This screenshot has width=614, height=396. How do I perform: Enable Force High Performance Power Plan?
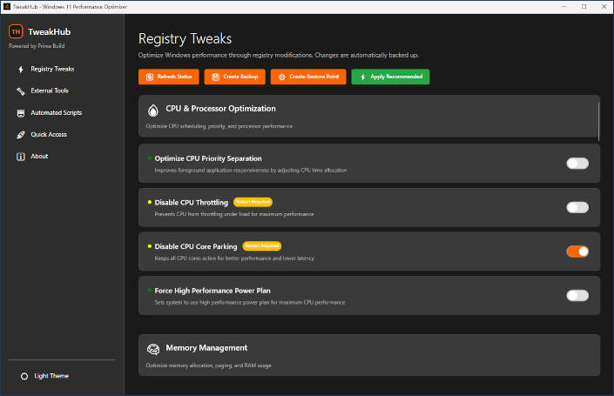pyautogui.click(x=577, y=295)
